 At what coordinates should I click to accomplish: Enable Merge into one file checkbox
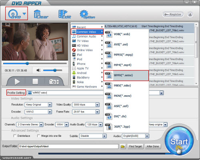point(38,136)
